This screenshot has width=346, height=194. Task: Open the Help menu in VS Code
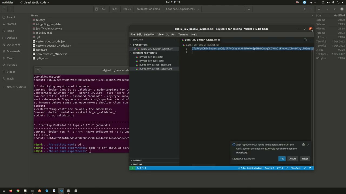click(x=194, y=34)
